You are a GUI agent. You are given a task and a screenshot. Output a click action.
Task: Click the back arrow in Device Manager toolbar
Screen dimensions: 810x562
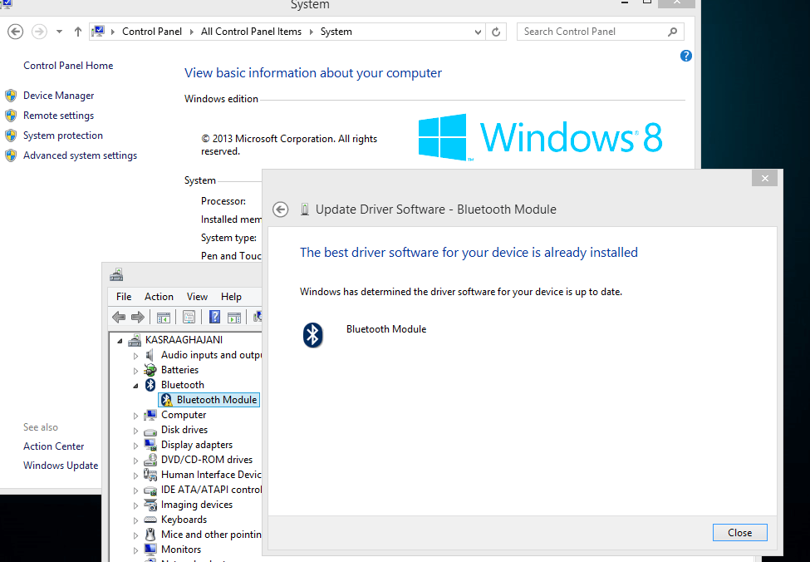point(119,317)
